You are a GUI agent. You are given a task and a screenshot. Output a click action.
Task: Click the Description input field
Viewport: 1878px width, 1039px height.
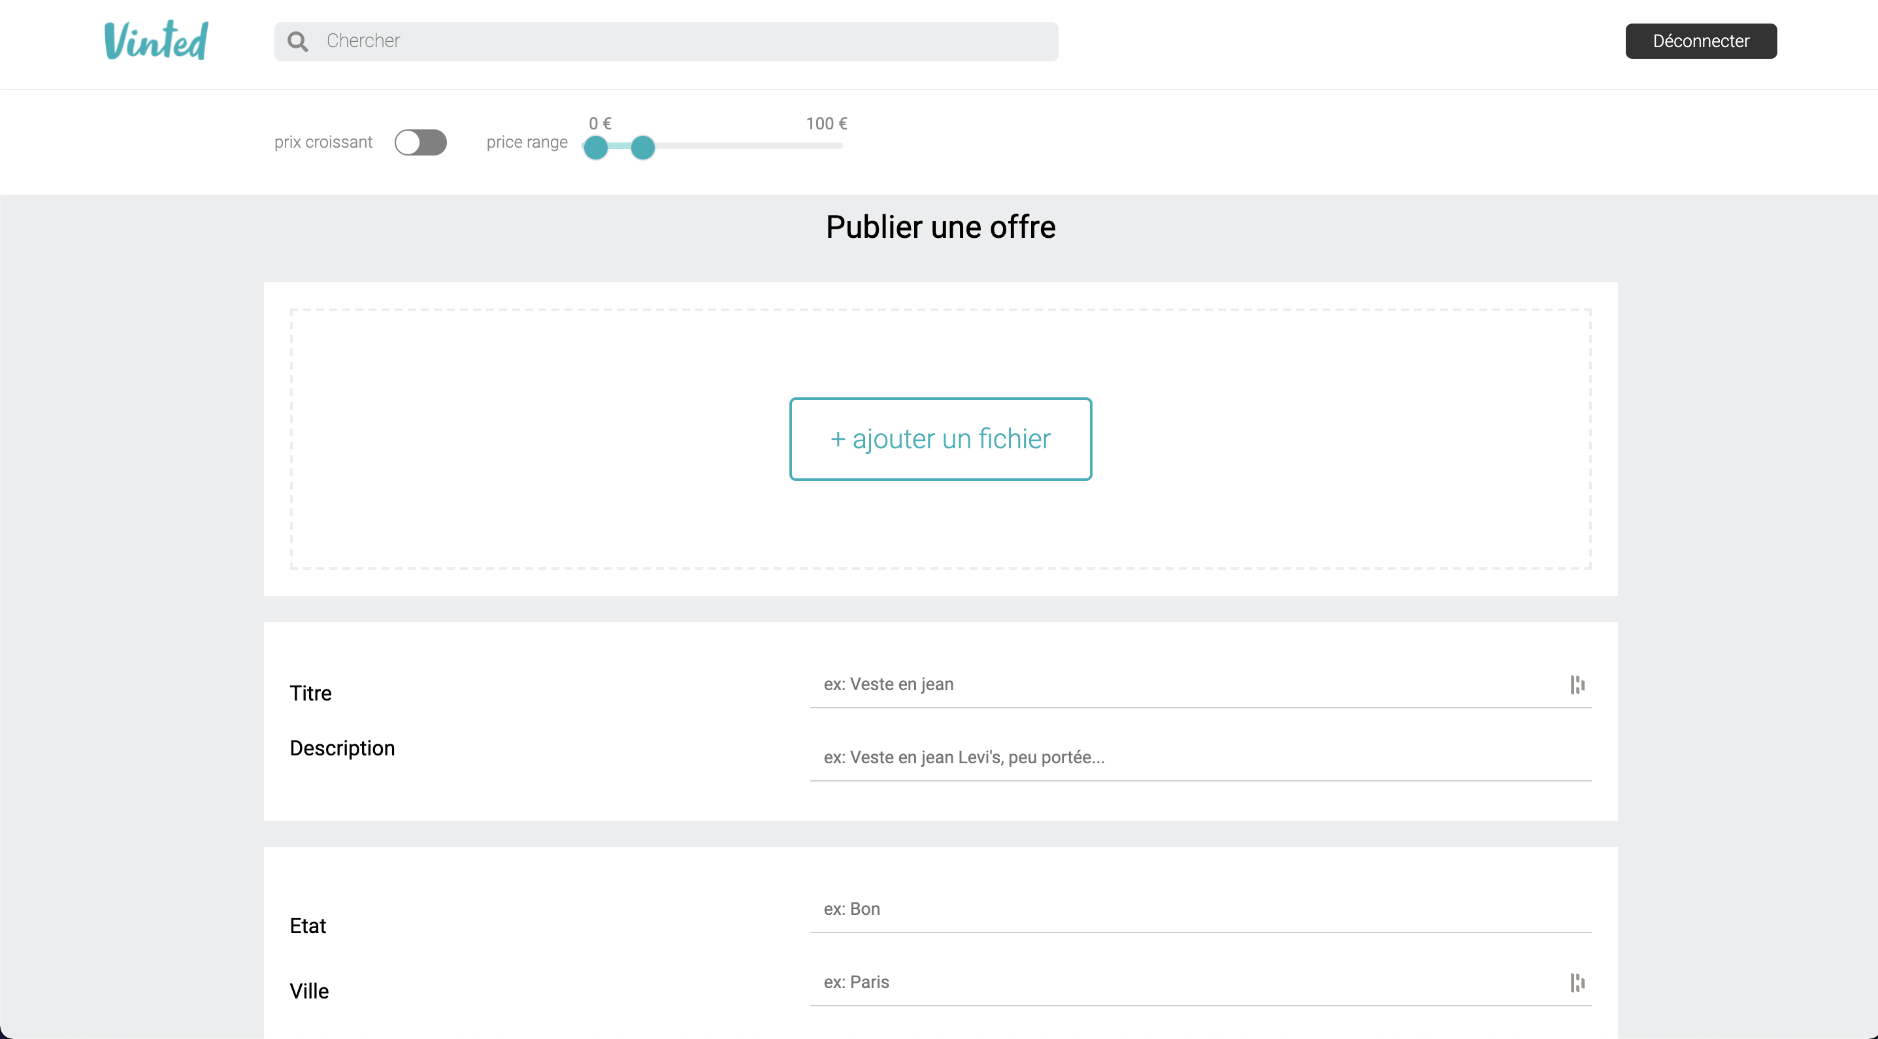pos(1166,758)
